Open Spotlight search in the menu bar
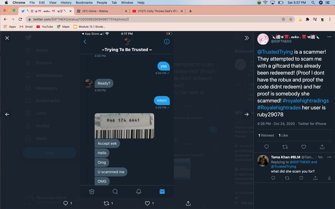Viewport: 335px width, 209px height. click(313, 3)
